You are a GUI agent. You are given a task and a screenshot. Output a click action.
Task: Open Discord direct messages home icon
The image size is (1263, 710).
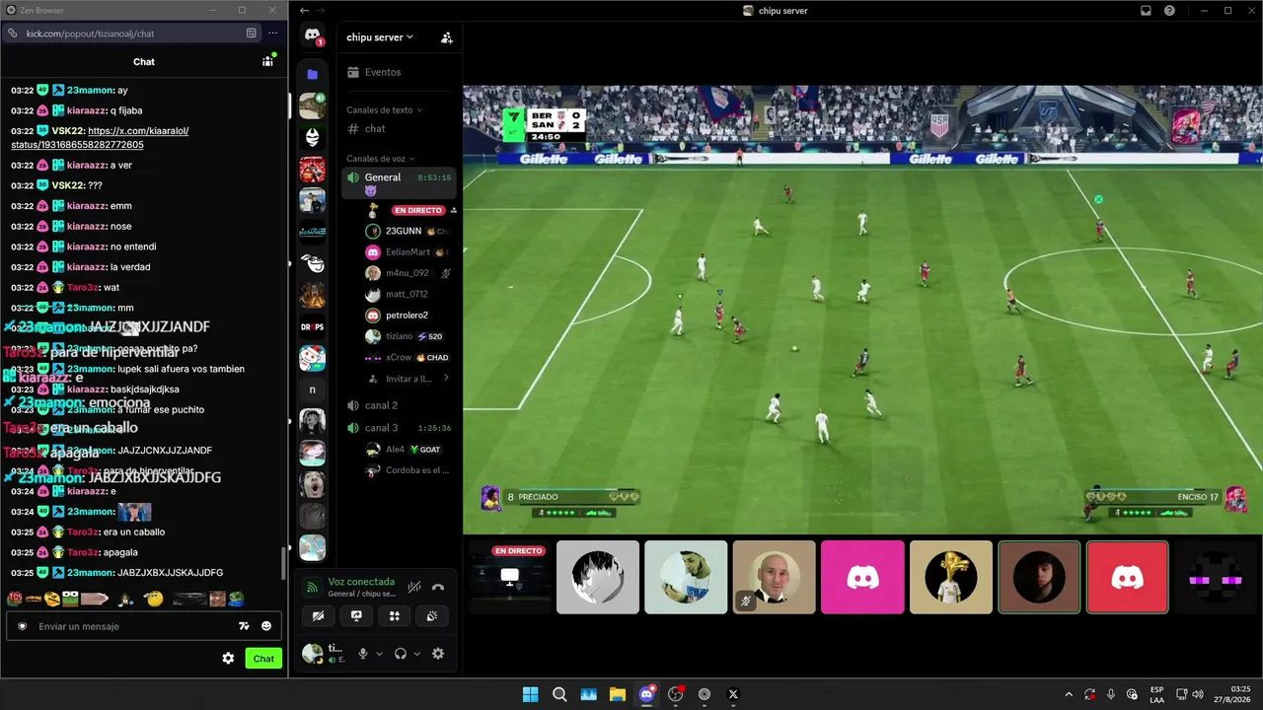click(313, 35)
